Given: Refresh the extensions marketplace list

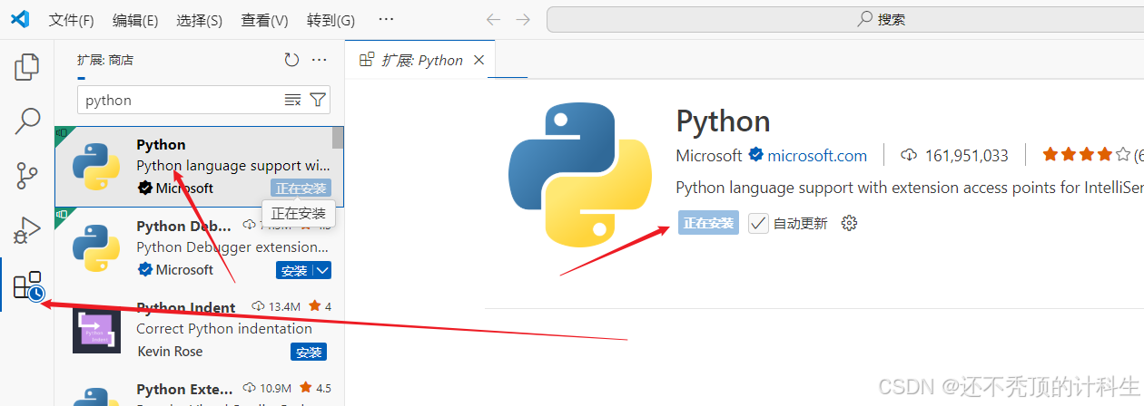Looking at the screenshot, I should click(x=291, y=60).
